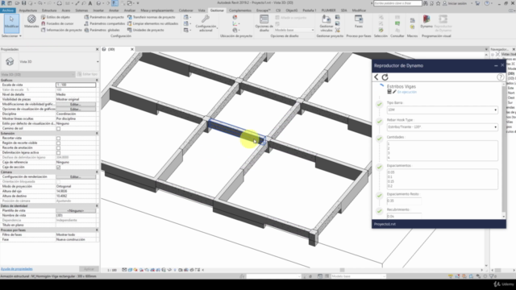Open the shopping cart icon in title bar
This screenshot has width=516, height=290.
477,3
